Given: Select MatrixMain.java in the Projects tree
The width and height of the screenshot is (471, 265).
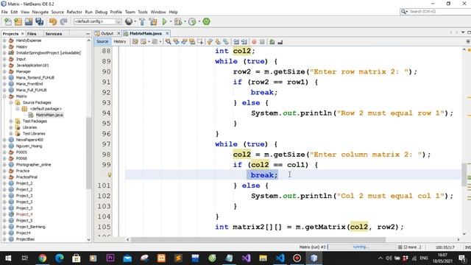Looking at the screenshot, I should pos(49,115).
